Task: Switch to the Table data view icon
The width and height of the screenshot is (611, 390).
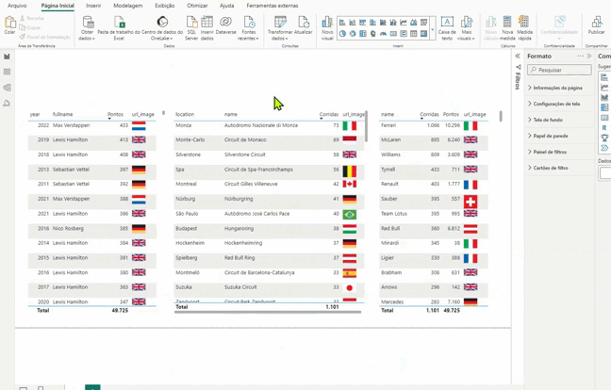Action: [x=8, y=72]
